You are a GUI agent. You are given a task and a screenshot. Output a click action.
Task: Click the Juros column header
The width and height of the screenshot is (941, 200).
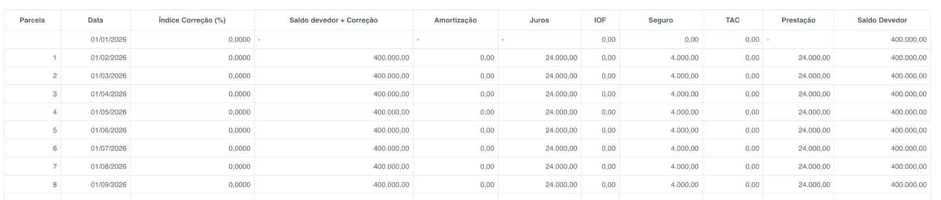[539, 20]
